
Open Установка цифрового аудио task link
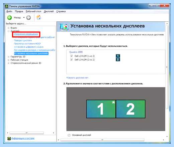pos(29,47)
